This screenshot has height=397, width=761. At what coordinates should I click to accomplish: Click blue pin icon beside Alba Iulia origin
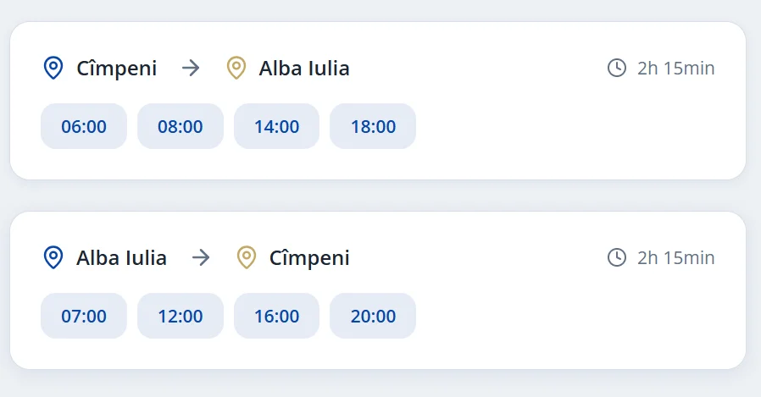53,257
